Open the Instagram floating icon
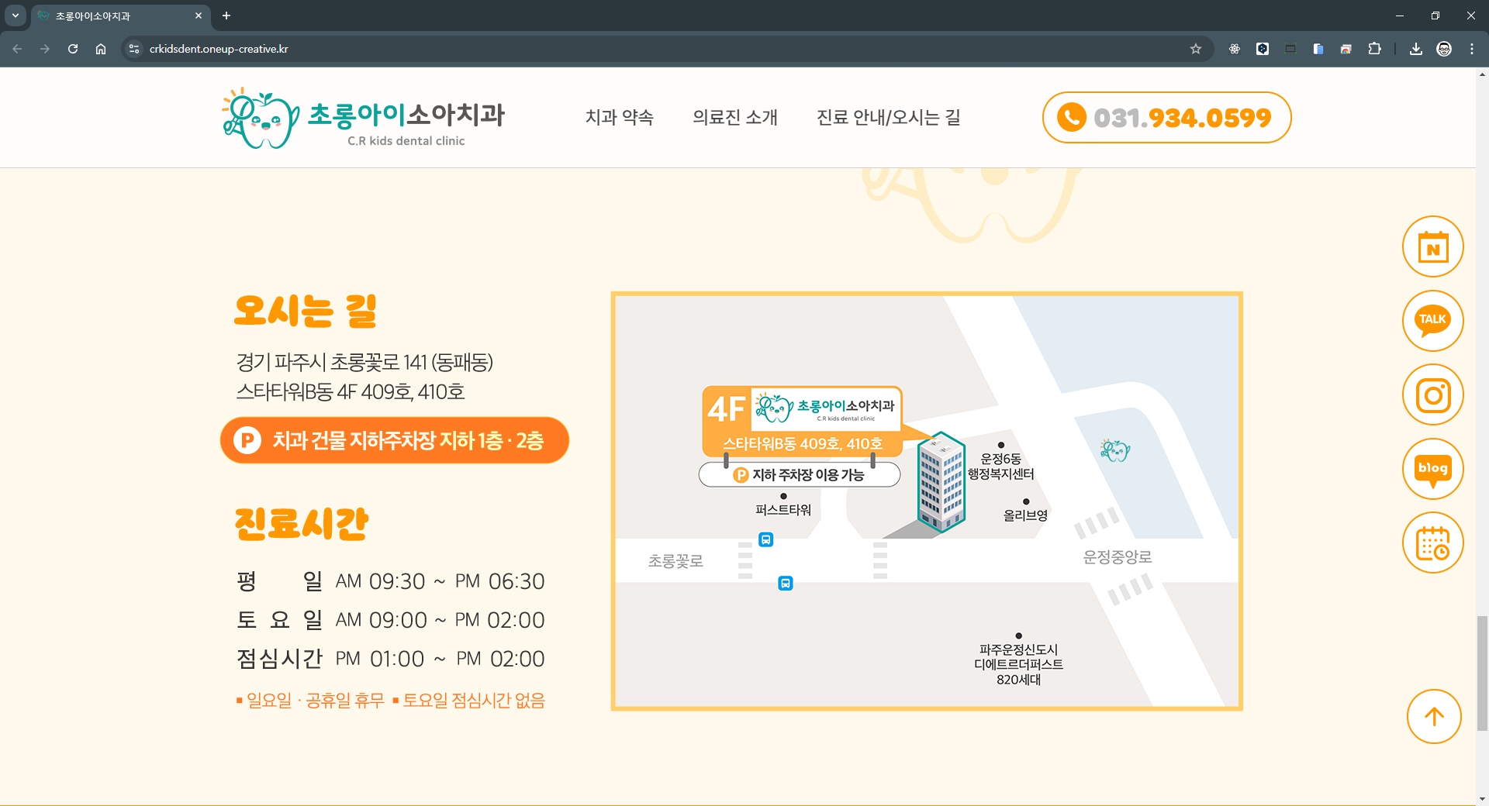 [1432, 395]
